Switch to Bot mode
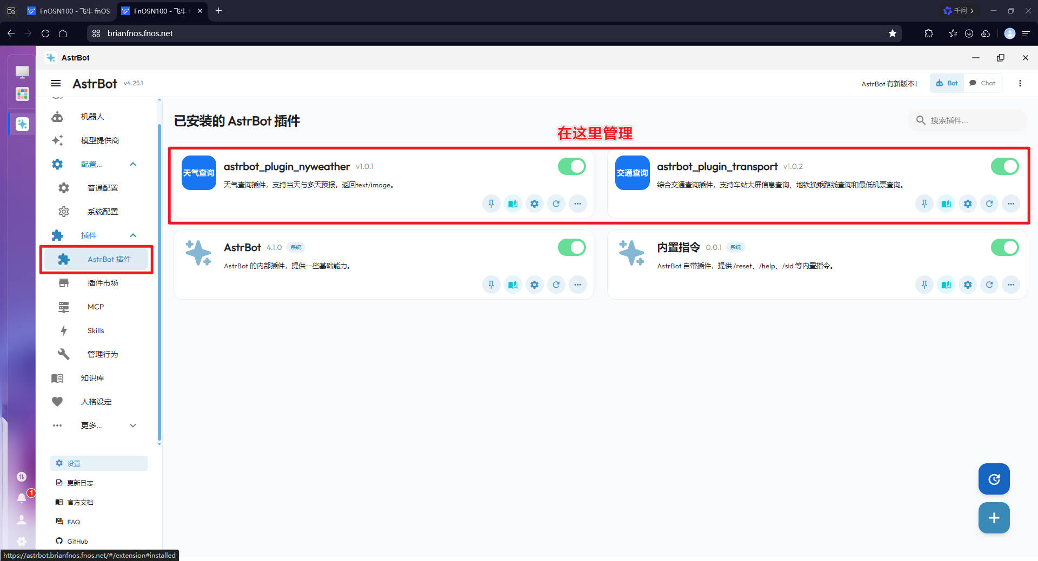Screen dimensions: 1038x561 tap(947, 83)
